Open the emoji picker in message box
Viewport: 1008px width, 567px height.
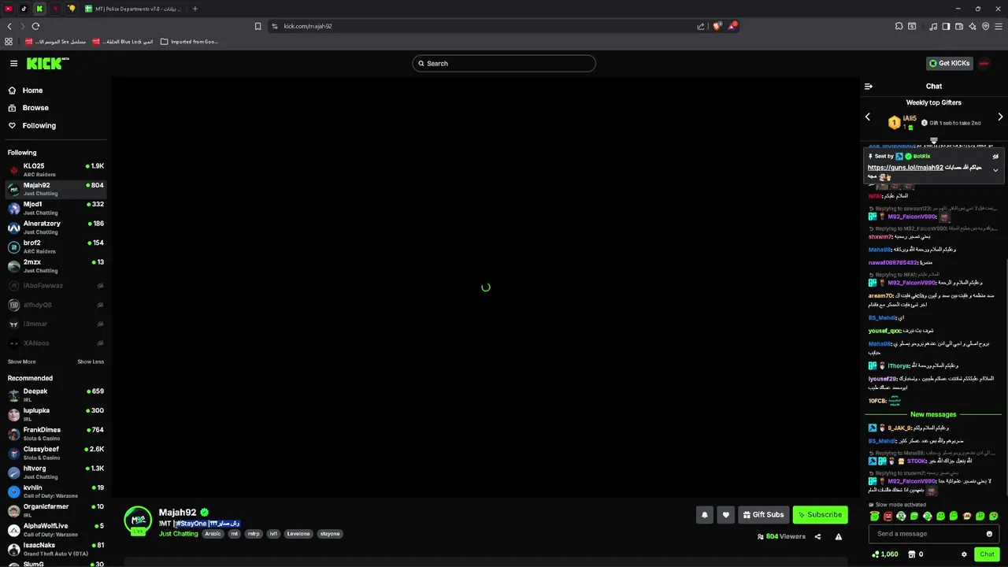click(x=989, y=534)
